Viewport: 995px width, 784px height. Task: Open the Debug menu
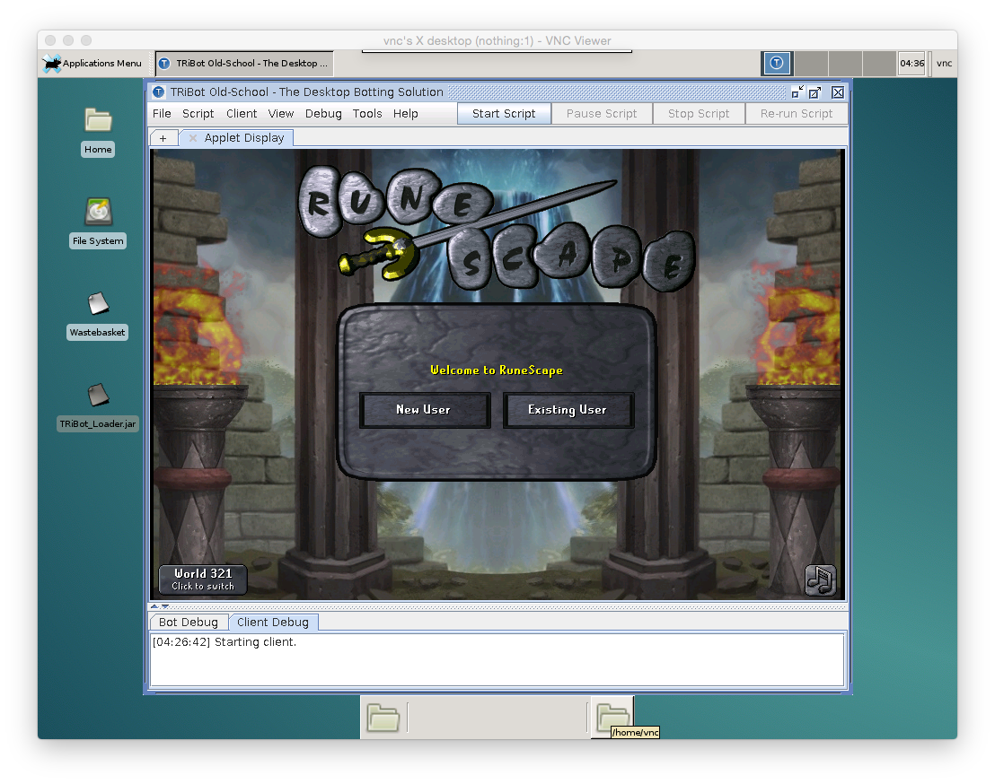[x=323, y=113]
